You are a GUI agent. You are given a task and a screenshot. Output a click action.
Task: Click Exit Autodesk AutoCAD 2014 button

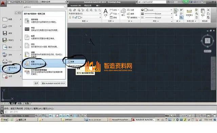tap(53, 83)
